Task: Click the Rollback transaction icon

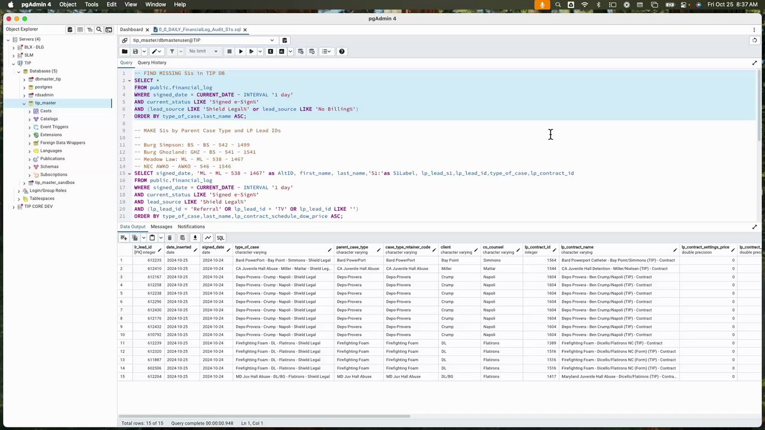Action: coord(311,51)
